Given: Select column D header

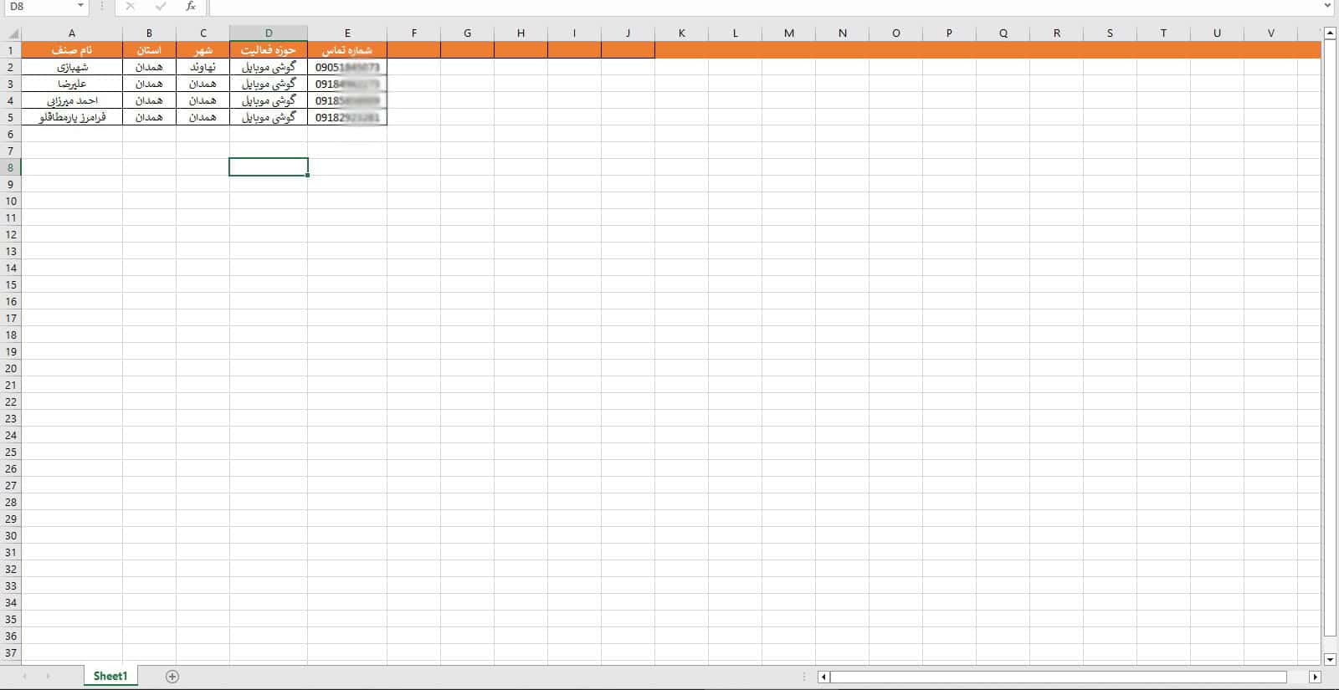Looking at the screenshot, I should (269, 33).
